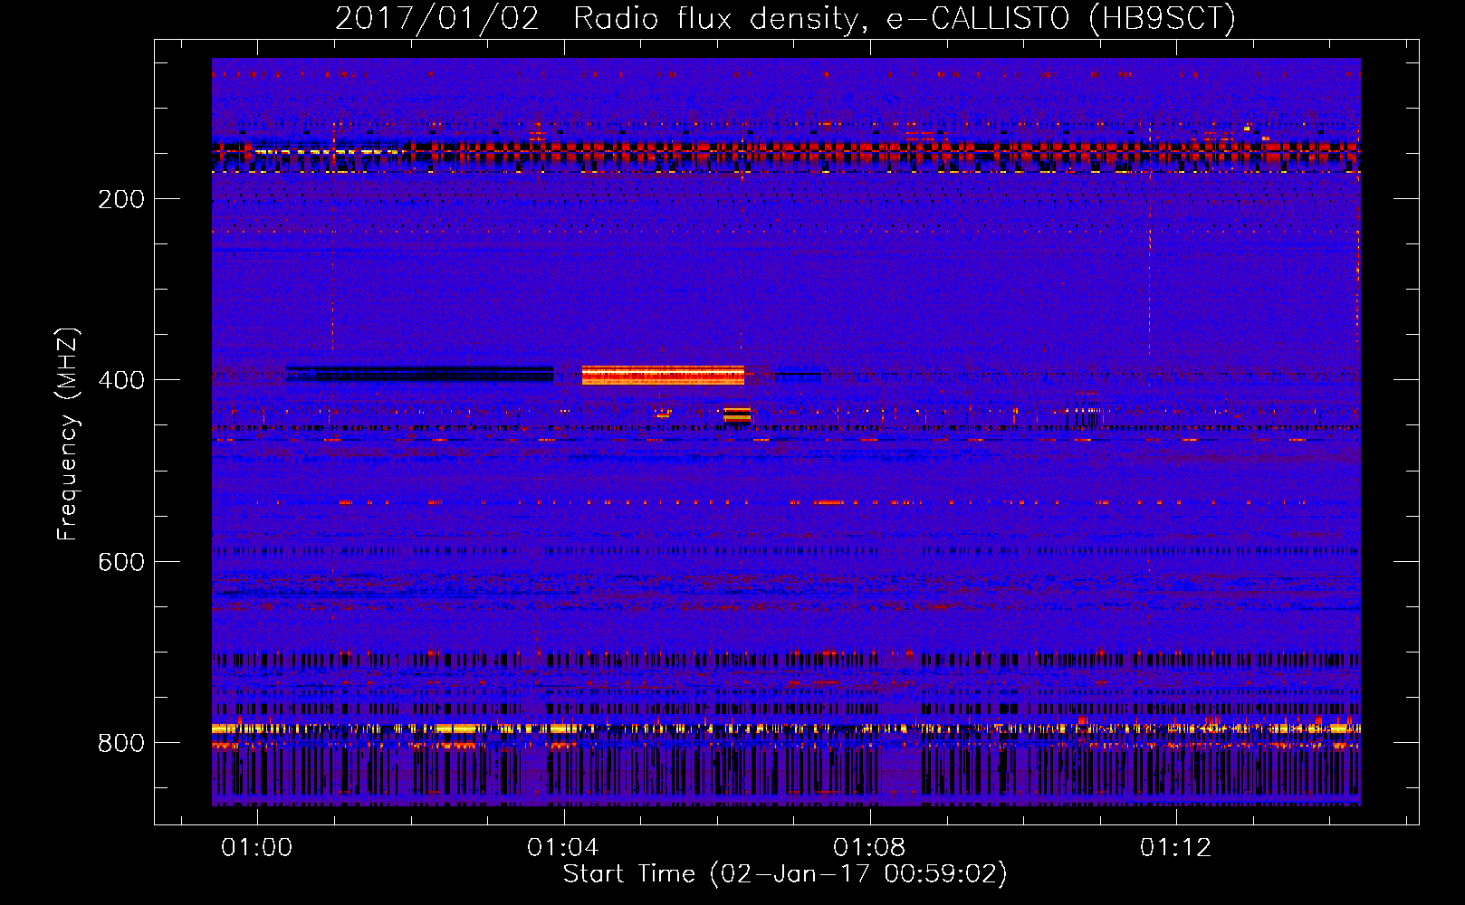Viewport: 1465px width, 905px height.
Task: Select the 01:04 time tick label
Action: 563,847
